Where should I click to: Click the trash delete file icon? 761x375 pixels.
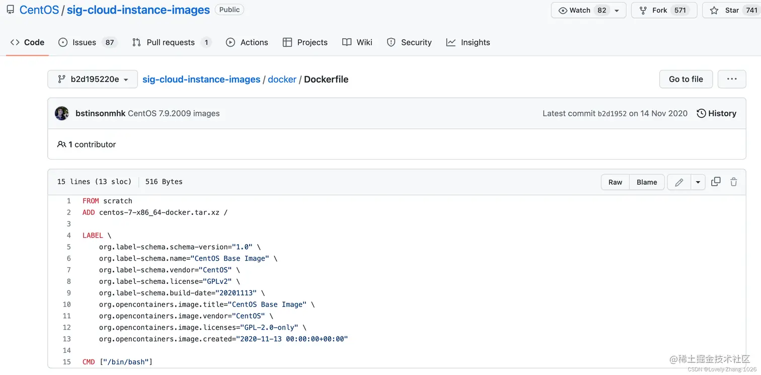click(x=734, y=182)
